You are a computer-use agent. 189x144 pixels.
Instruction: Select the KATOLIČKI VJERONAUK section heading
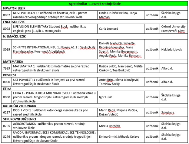coord(20,106)
